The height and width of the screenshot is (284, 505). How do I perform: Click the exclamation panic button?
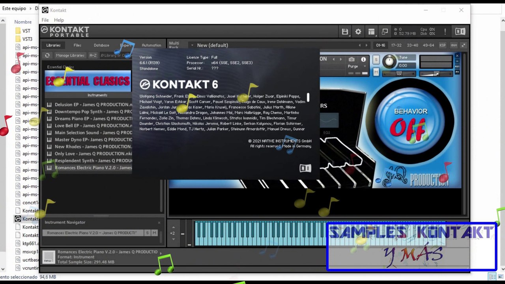tap(445, 32)
